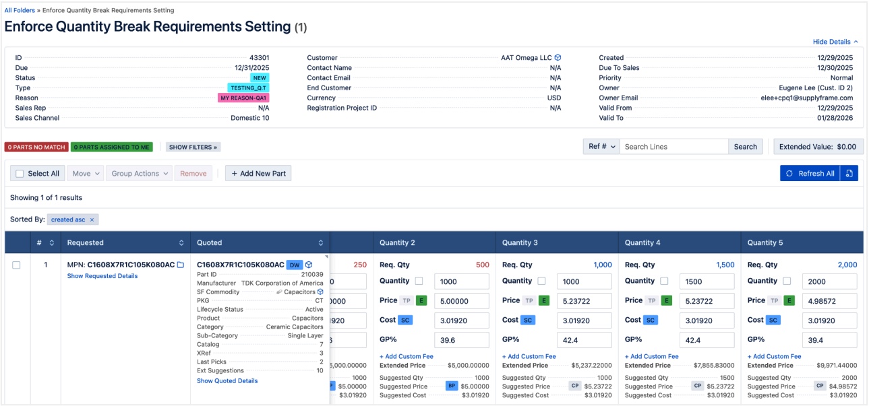Click the SC cost badge in Quantity 4
869x406 pixels.
click(x=650, y=320)
